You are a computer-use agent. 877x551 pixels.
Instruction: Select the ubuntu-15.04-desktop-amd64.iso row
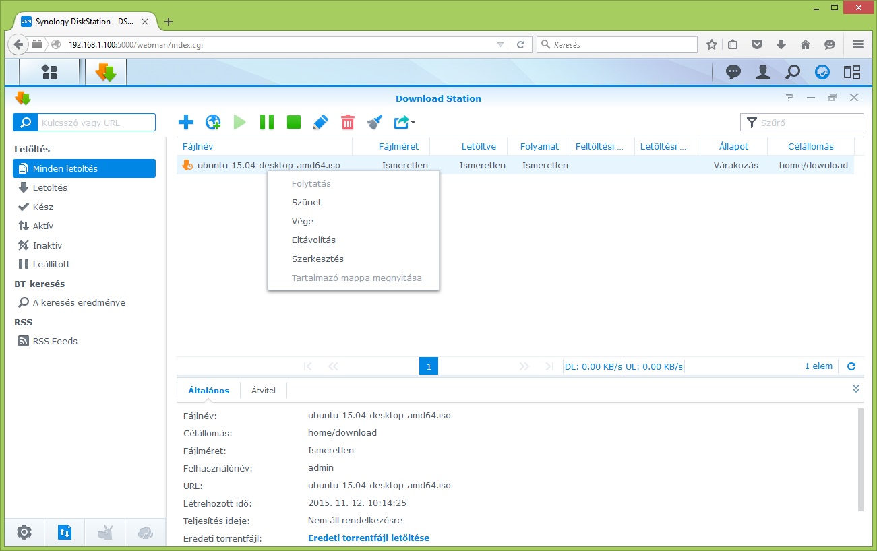point(515,165)
